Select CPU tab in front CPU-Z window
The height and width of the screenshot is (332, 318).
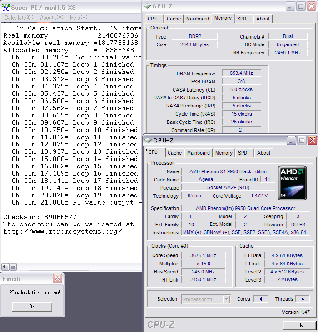pyautogui.click(x=155, y=152)
